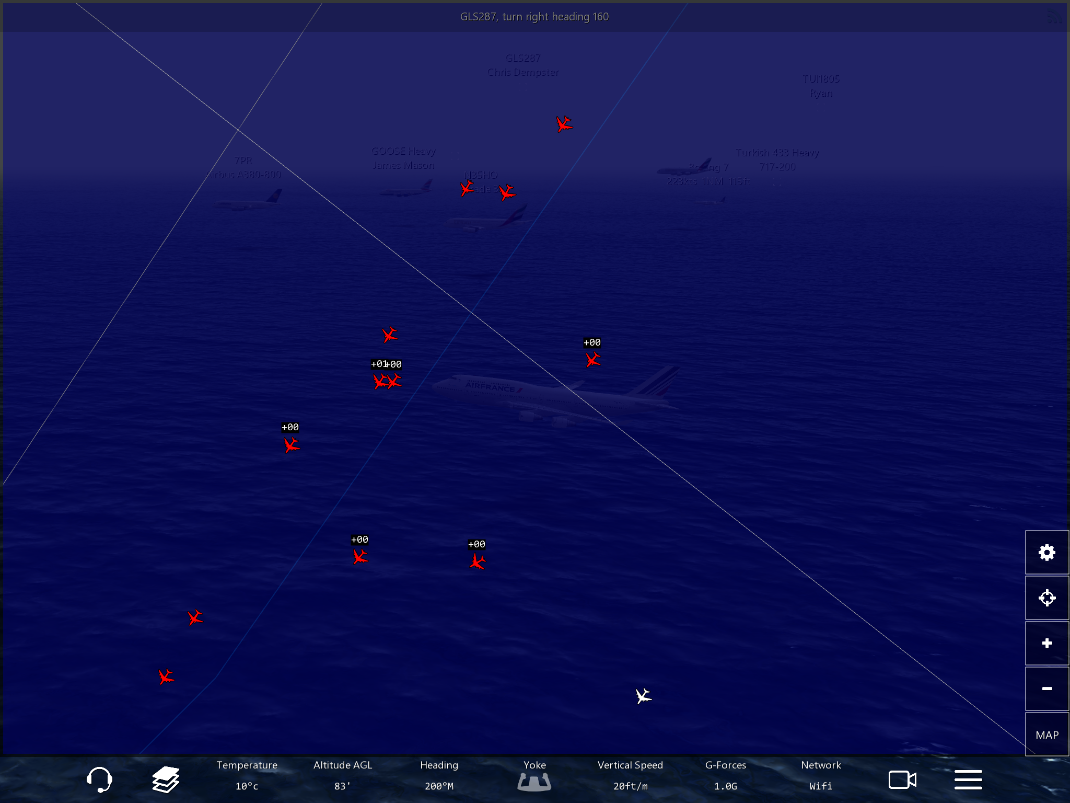Zoom in the map with plus
Viewport: 1070px width, 803px height.
(1046, 643)
